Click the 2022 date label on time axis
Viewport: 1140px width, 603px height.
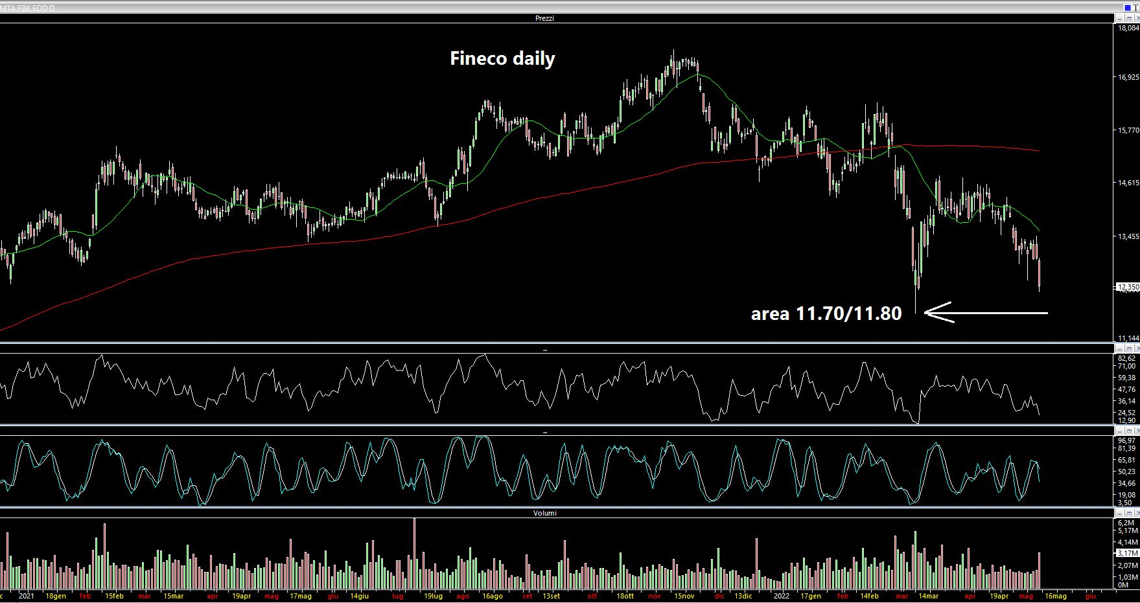(x=780, y=595)
